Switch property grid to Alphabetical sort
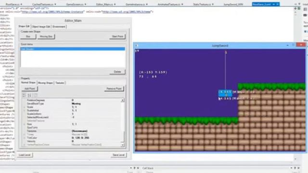The width and height of the screenshot is (308, 173). (29, 95)
